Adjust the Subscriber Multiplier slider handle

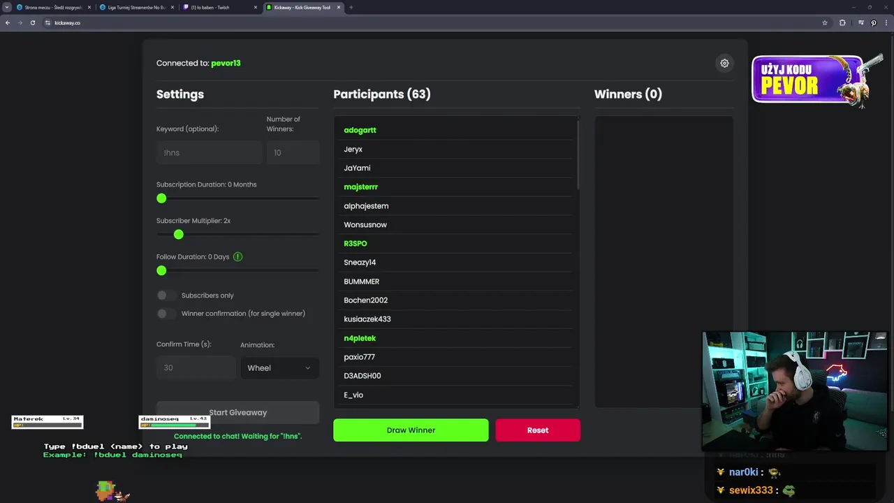[179, 235]
